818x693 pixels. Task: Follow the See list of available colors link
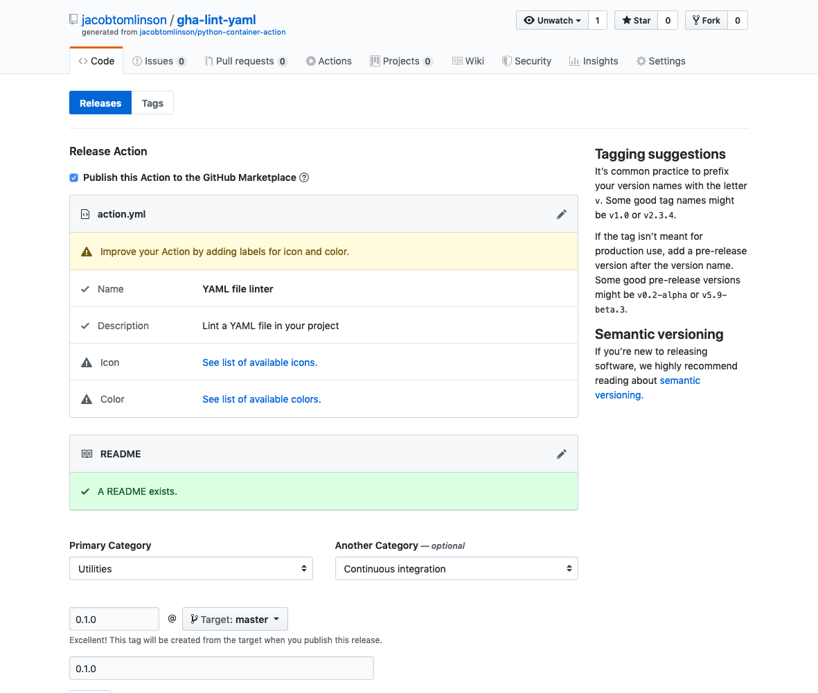(261, 399)
